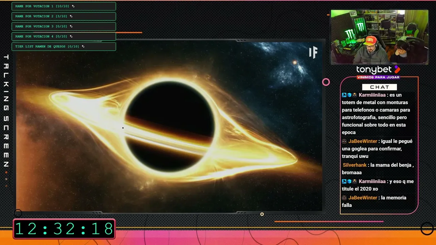Click the VINIMOS PARA JUGAR banner
Screen dimensions: 436x245
pyautogui.click(x=378, y=77)
